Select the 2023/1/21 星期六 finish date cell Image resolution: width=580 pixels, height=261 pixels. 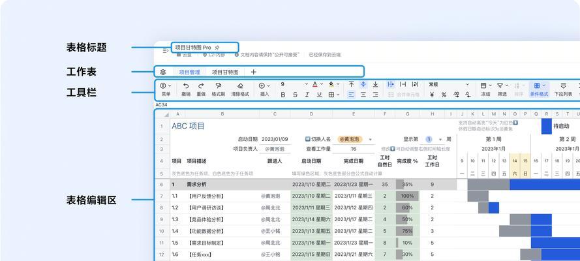click(354, 254)
